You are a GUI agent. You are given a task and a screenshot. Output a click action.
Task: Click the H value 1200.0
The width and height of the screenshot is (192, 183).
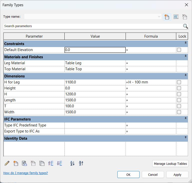point(95,94)
